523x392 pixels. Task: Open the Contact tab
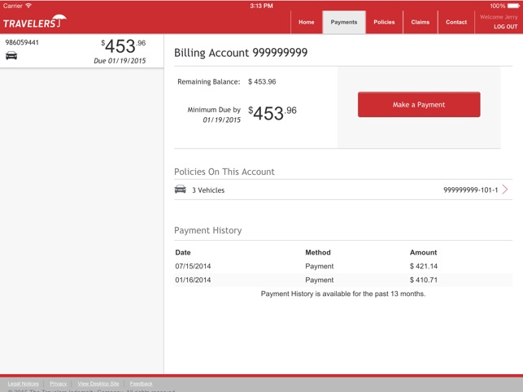[456, 22]
